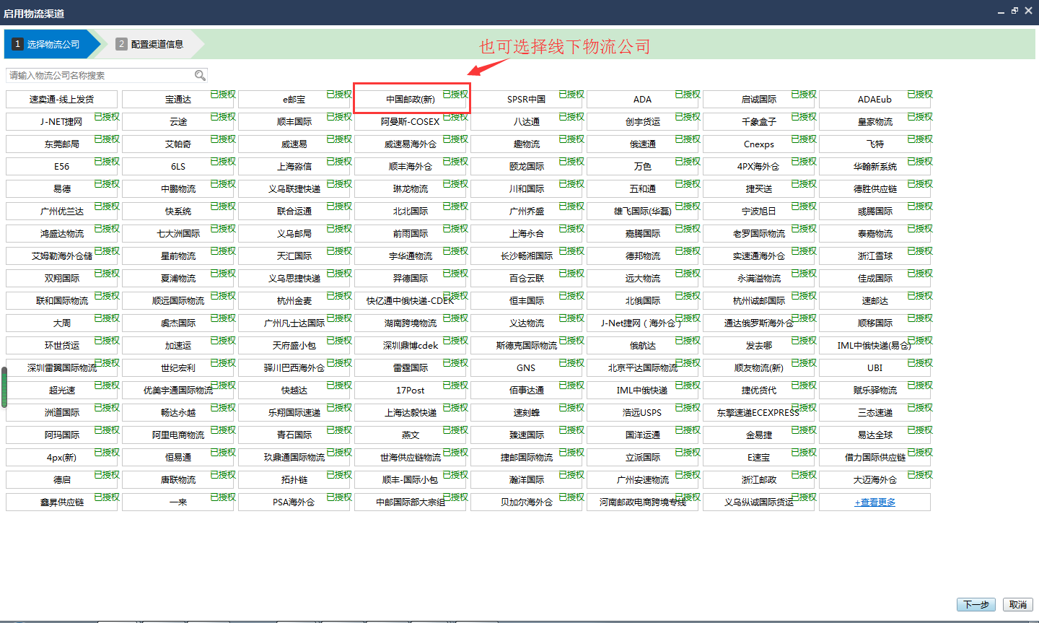Open the +查看更多 link
The height and width of the screenshot is (623, 1039).
[x=874, y=502]
